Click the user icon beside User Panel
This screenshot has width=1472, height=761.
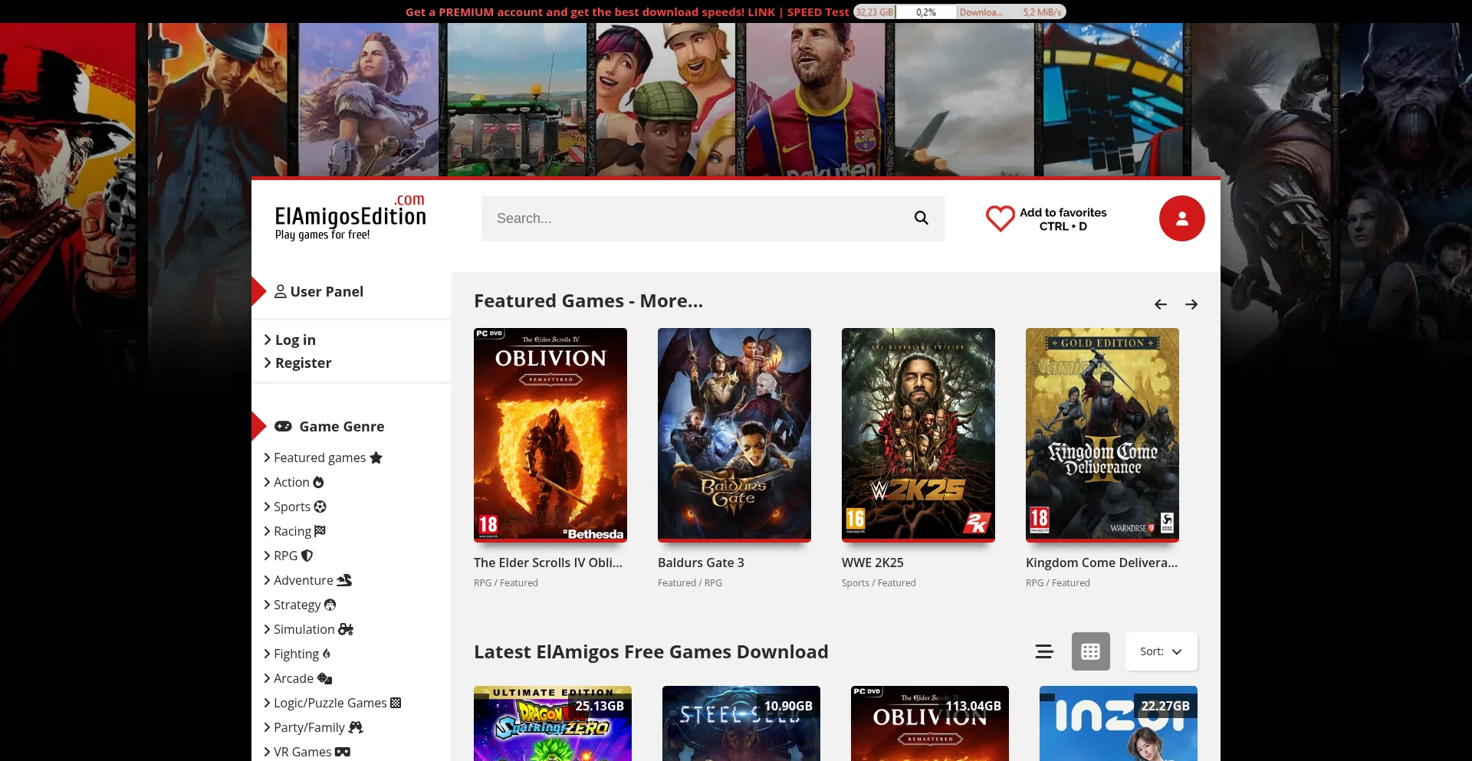point(281,291)
